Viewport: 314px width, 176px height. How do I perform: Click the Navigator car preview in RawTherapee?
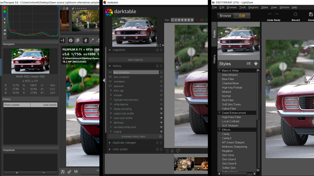pyautogui.click(x=30, y=61)
